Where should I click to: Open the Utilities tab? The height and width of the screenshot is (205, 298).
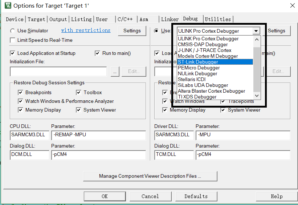click(x=218, y=19)
